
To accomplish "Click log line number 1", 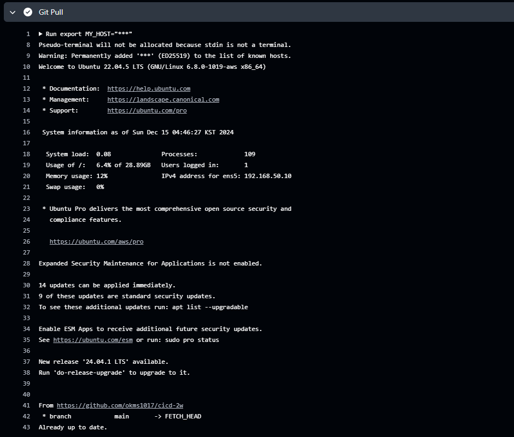I will pyautogui.click(x=28, y=34).
